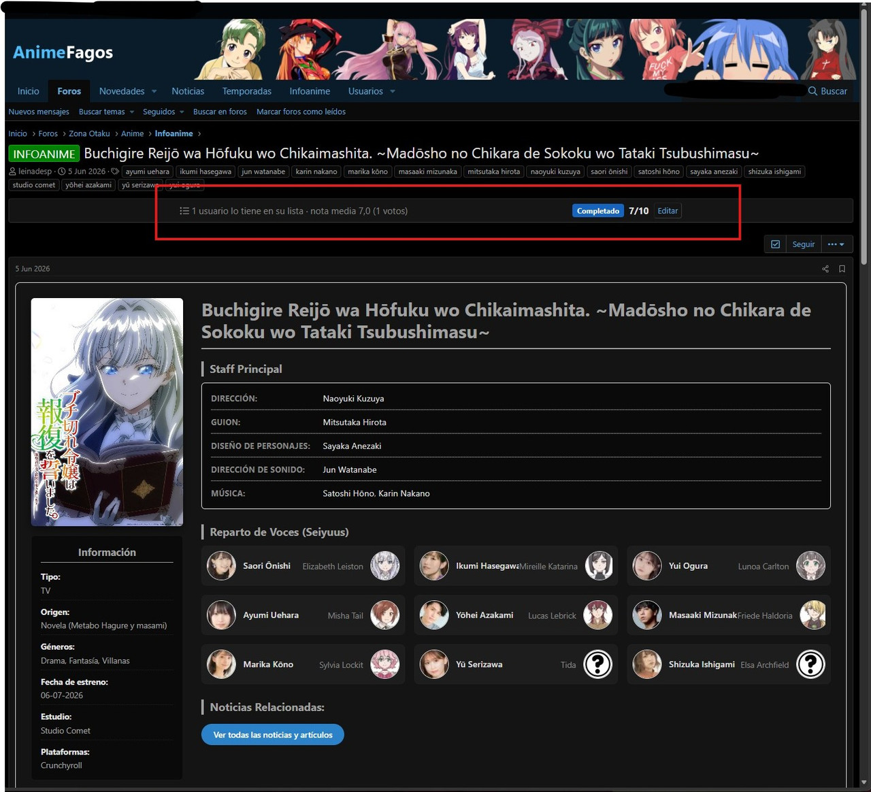Open the three-dots more options menu
The image size is (871, 792).
[836, 244]
